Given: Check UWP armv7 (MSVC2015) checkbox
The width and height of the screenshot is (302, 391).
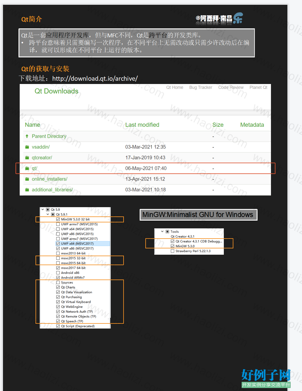Looking at the screenshot, I should [x=58, y=224].
